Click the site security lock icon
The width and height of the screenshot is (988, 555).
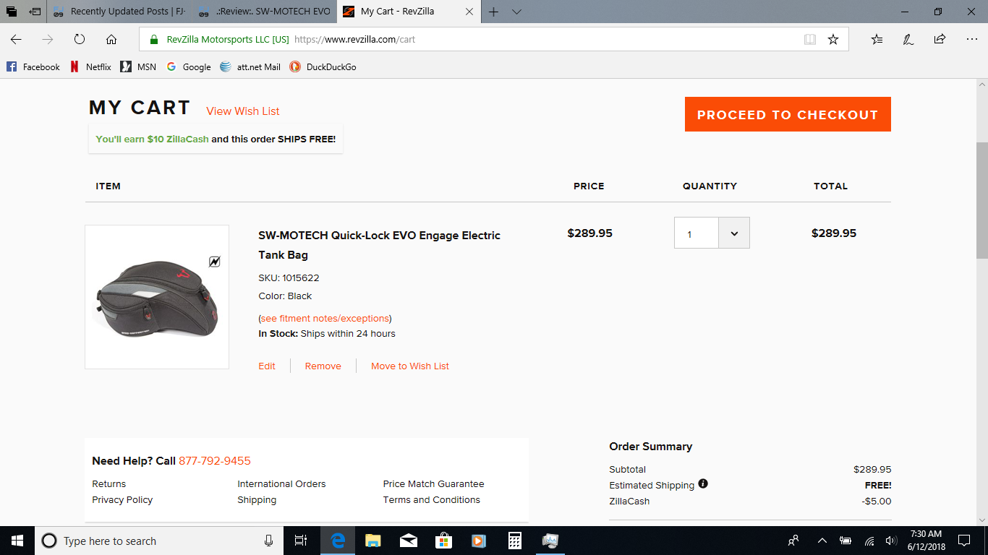point(153,40)
